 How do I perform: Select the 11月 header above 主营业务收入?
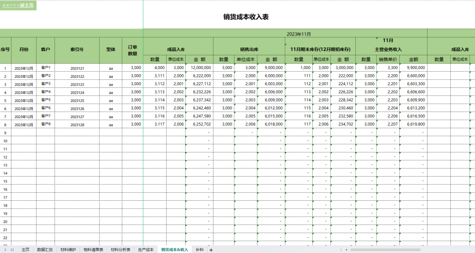[x=388, y=40]
